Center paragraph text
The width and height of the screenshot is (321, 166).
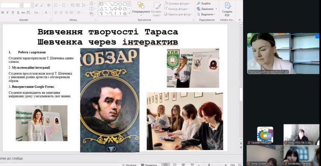click(61, 13)
